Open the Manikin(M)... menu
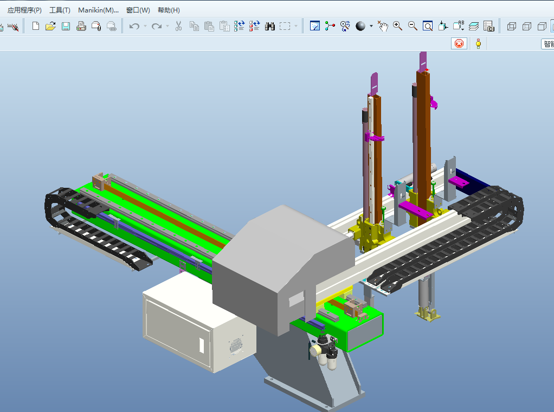The width and height of the screenshot is (554, 412). click(98, 10)
